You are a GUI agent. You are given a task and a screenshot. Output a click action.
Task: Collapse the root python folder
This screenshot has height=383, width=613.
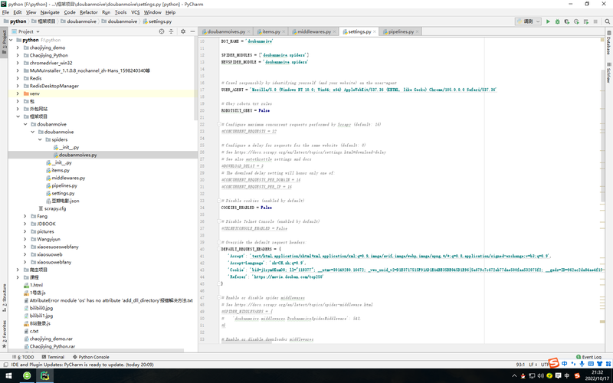[x=11, y=40]
